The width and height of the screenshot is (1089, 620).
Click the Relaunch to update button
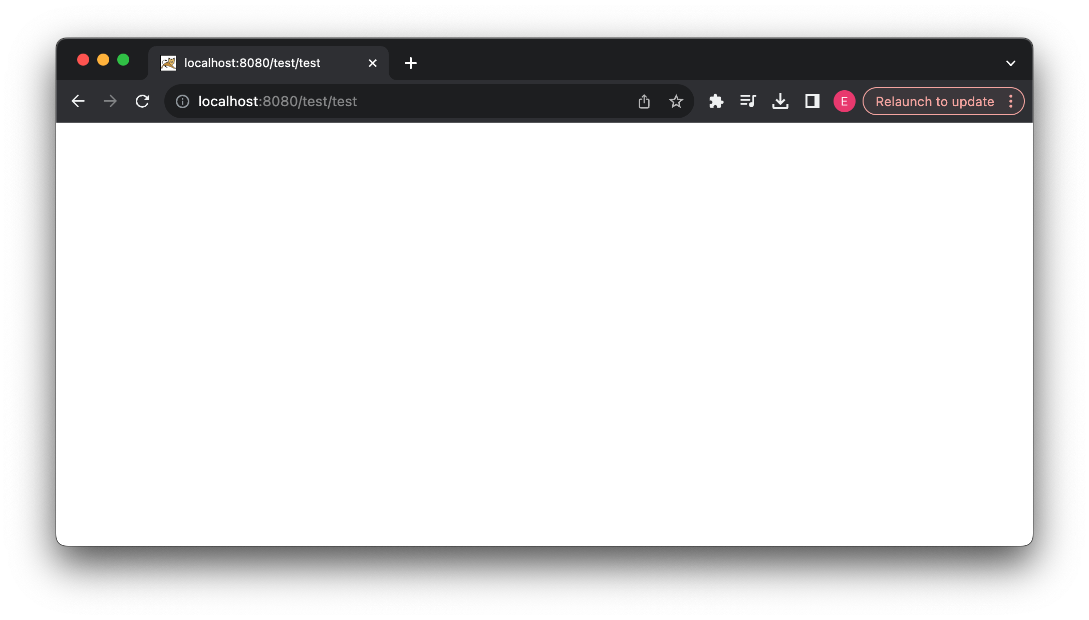(934, 101)
